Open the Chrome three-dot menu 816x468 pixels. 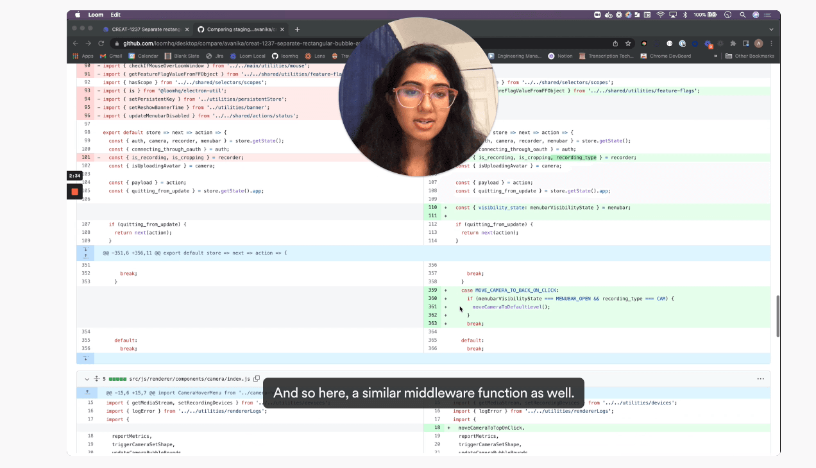[771, 44]
